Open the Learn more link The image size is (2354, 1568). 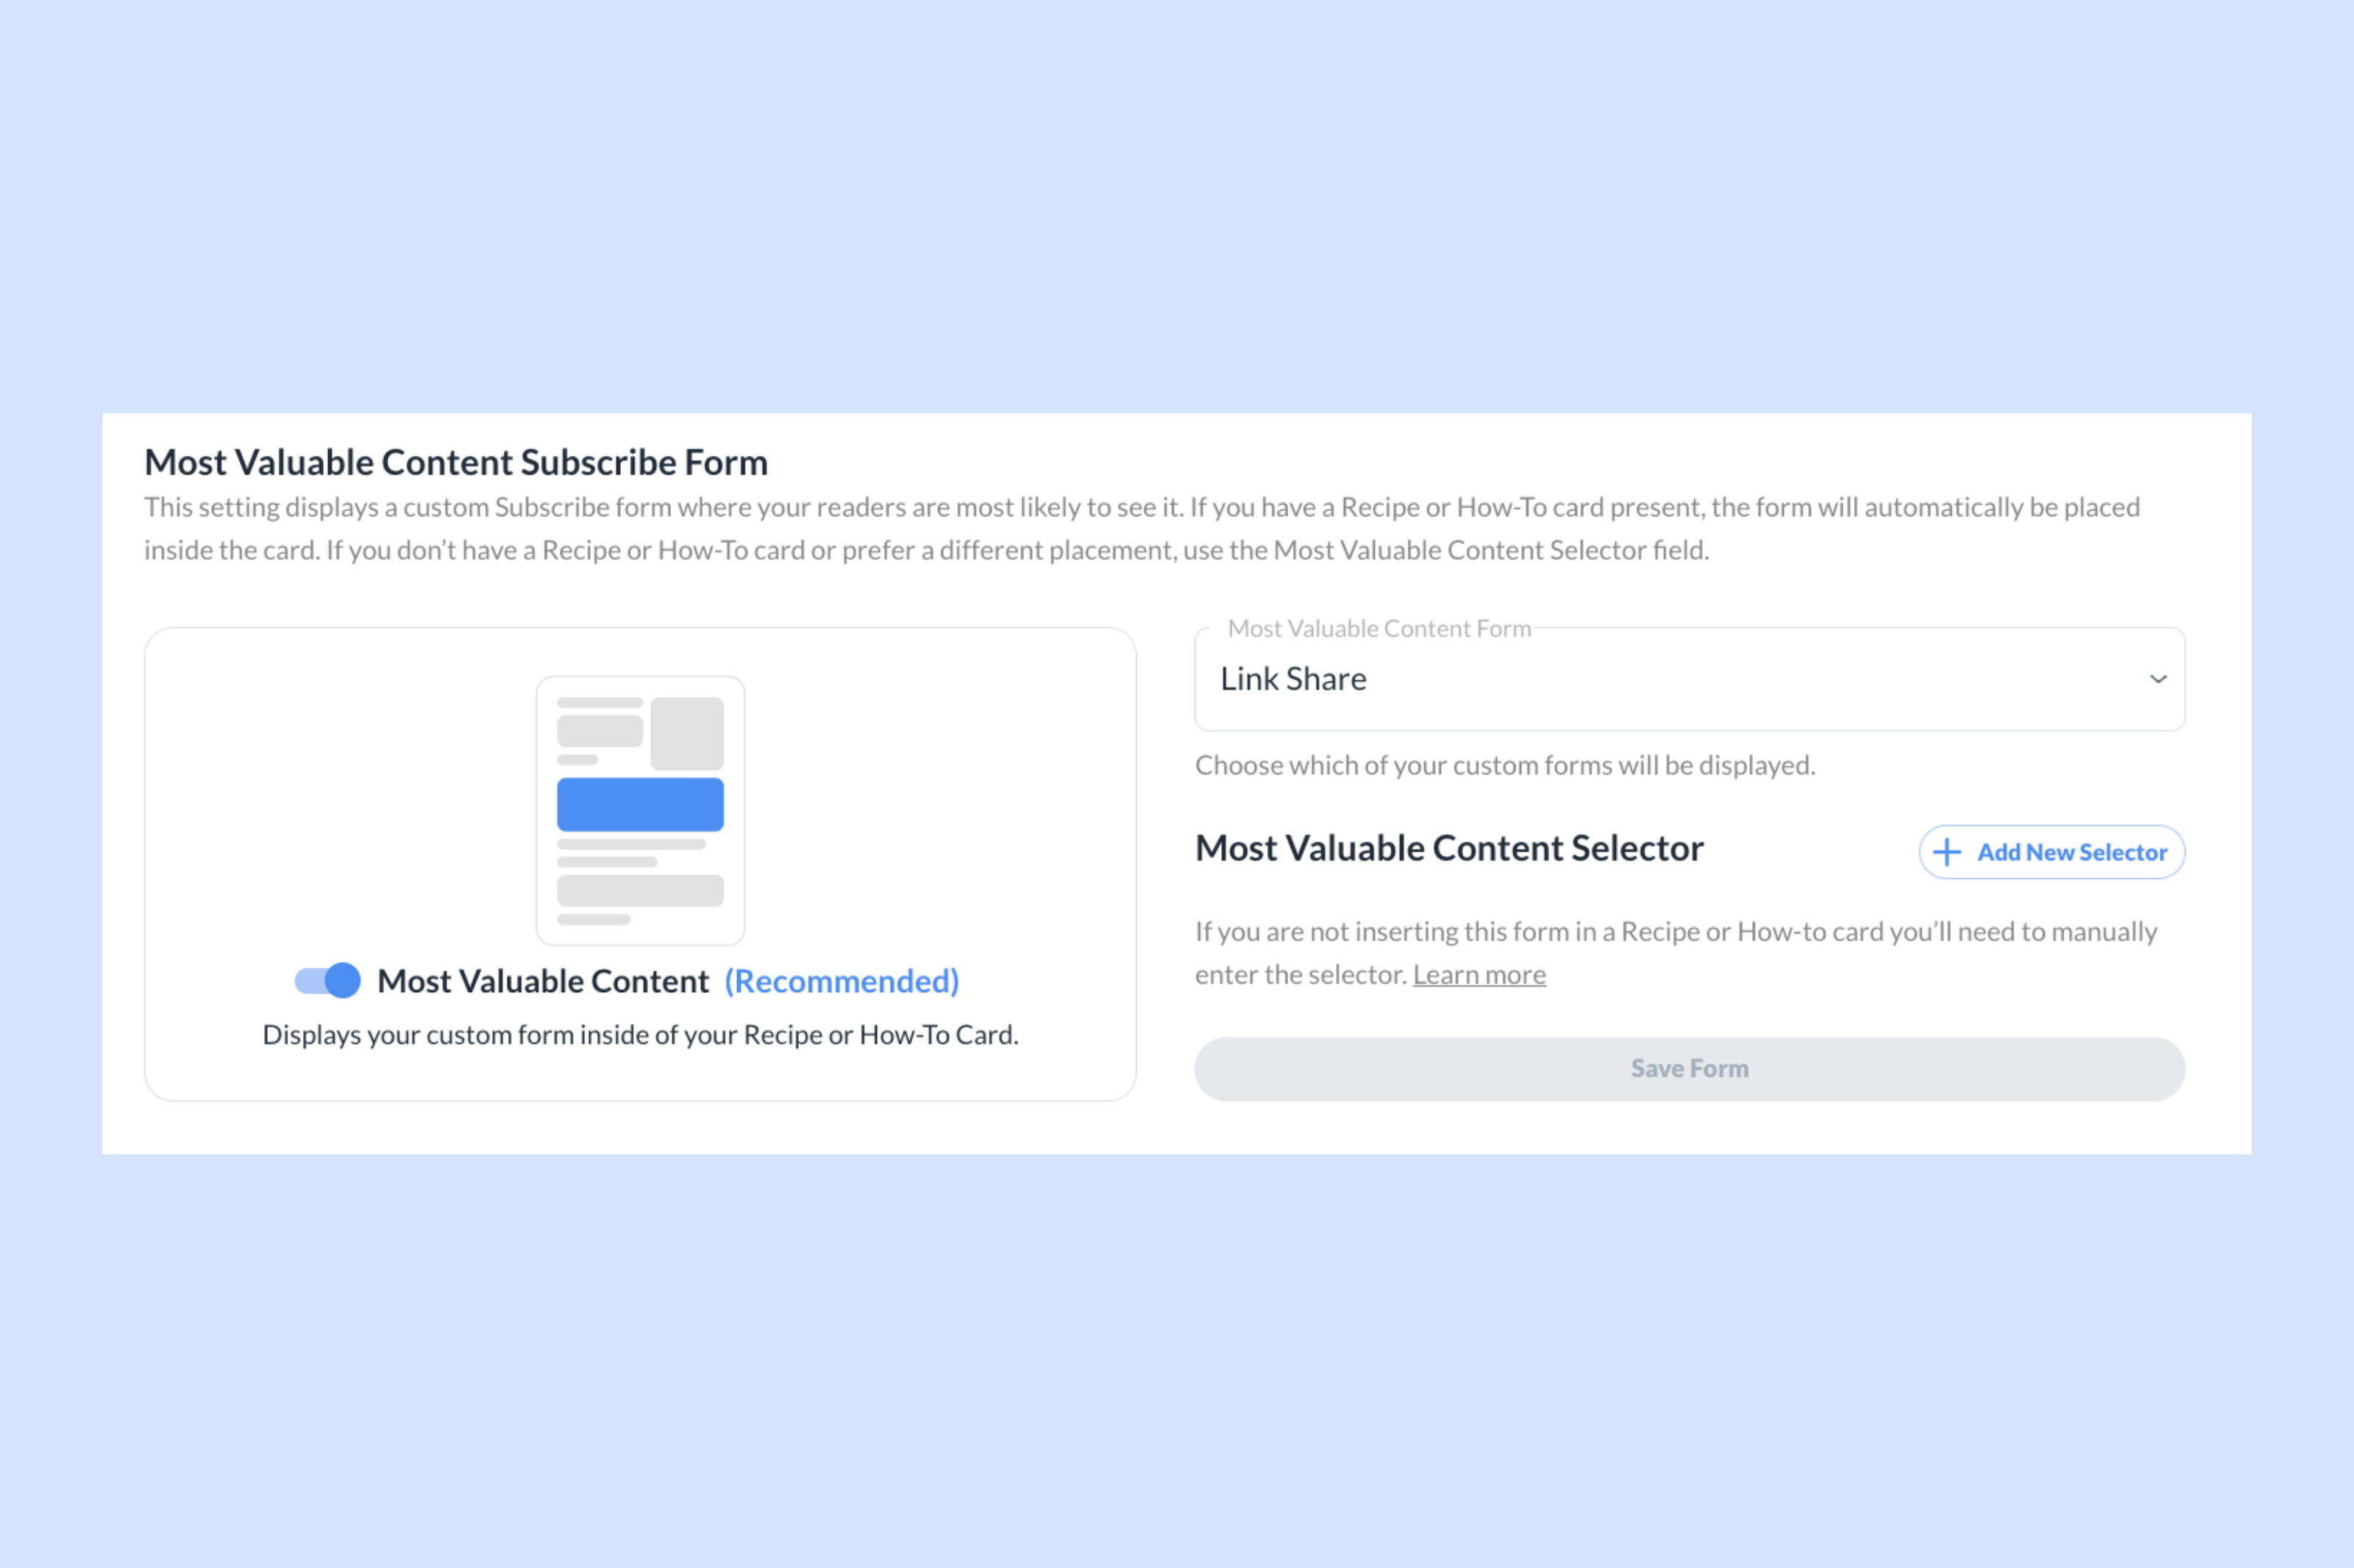tap(1479, 974)
